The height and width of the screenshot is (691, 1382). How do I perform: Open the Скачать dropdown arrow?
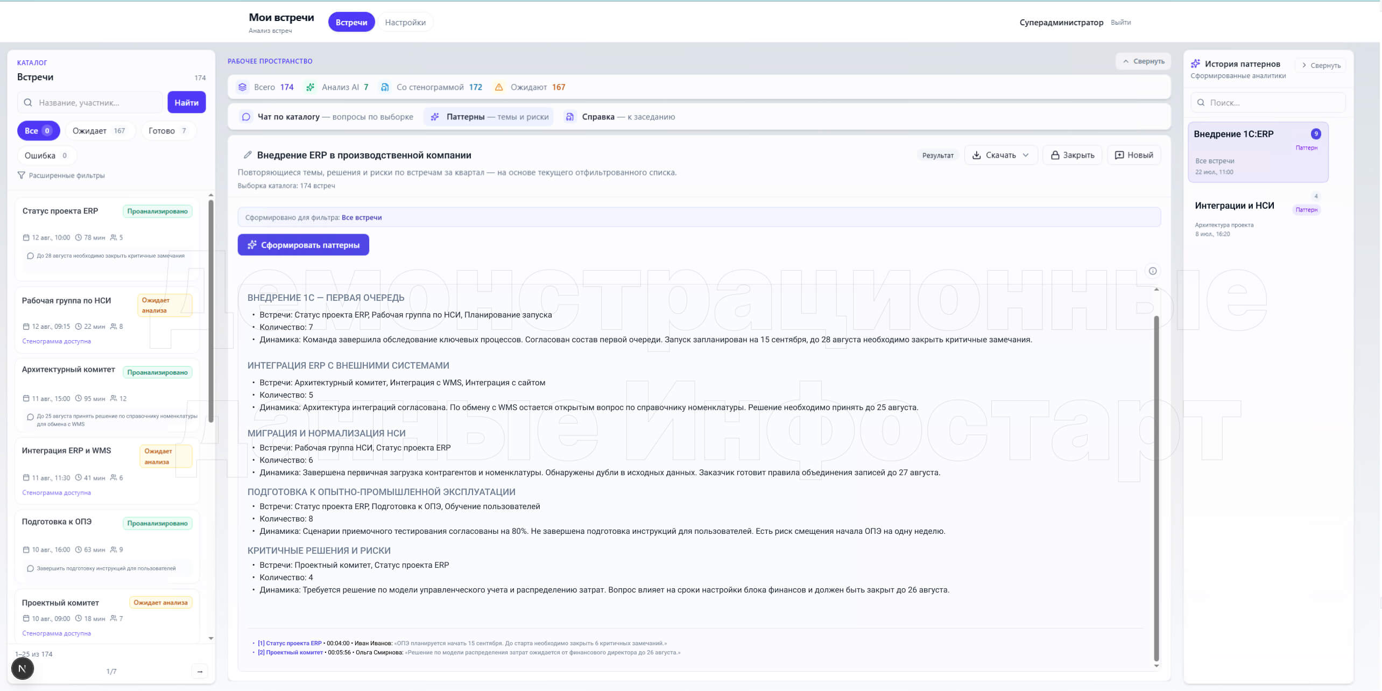pos(1026,155)
